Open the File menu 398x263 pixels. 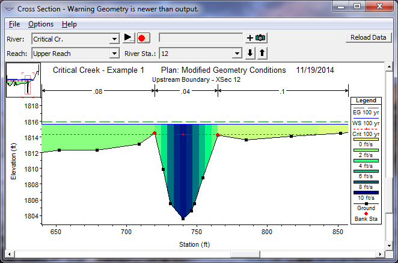[x=14, y=24]
